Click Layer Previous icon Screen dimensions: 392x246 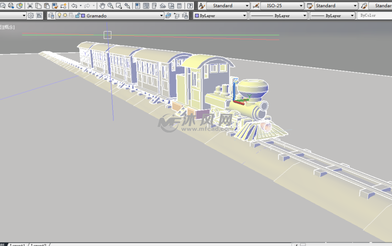177,16
